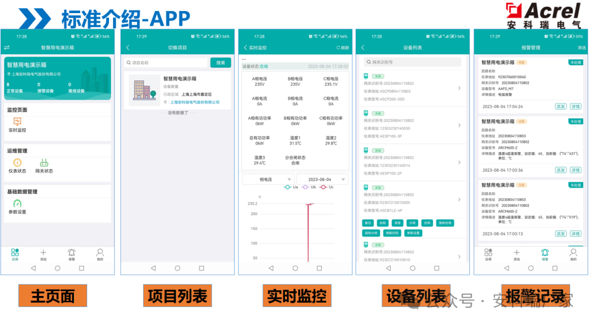Click the 消音 mute button
Screen dimensions: 592x324
(397, 223)
